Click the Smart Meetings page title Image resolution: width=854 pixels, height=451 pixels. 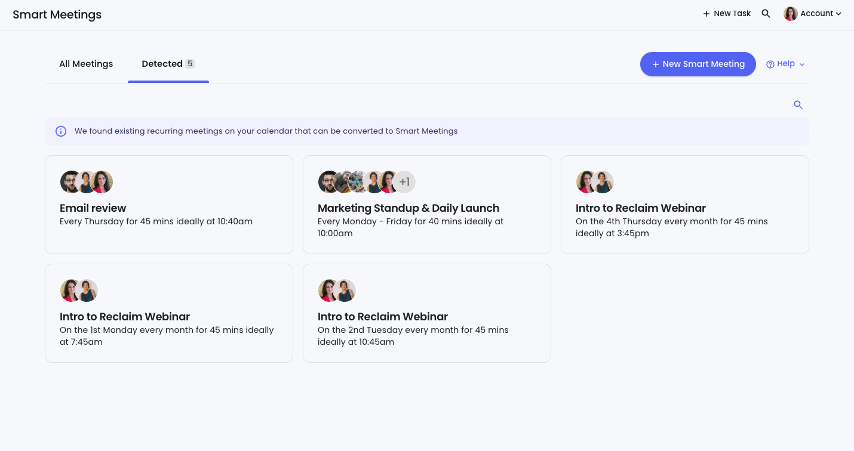[x=57, y=15]
